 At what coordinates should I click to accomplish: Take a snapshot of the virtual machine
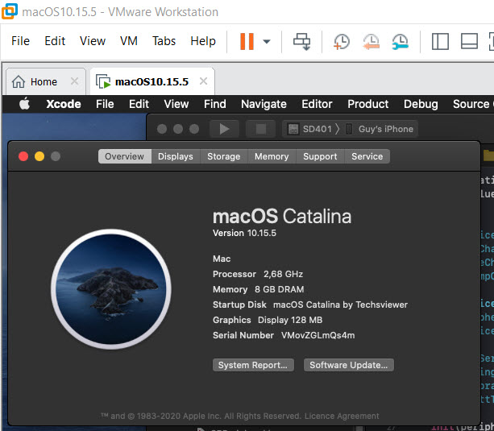click(x=342, y=41)
